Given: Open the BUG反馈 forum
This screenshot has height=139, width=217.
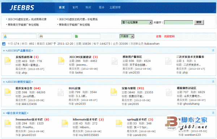Looking at the screenshot, I should tap(75, 88).
